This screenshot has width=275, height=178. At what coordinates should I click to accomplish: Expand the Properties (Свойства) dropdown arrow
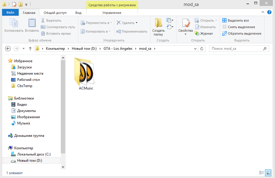click(185, 34)
